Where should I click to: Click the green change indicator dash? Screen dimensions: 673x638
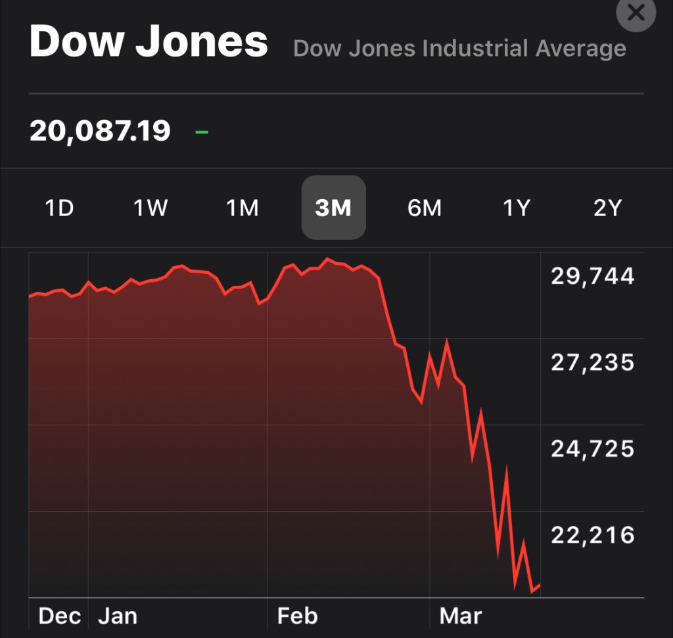point(202,132)
